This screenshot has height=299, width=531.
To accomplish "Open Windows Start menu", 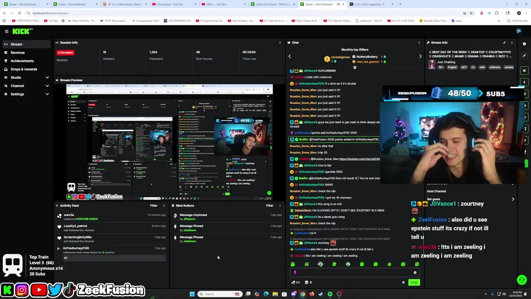I will pyautogui.click(x=192, y=294).
